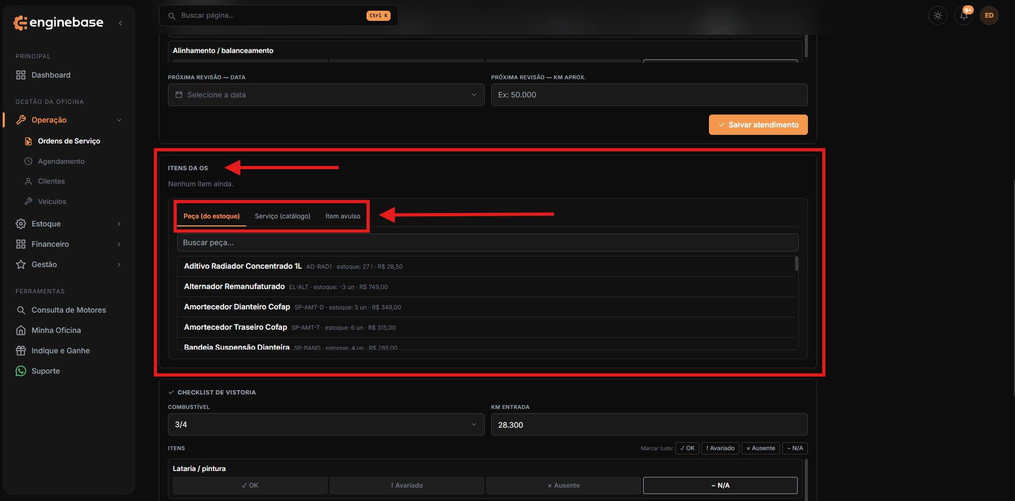Open the Próxima Revisão date picker
The height and width of the screenshot is (501, 1015).
[x=326, y=95]
